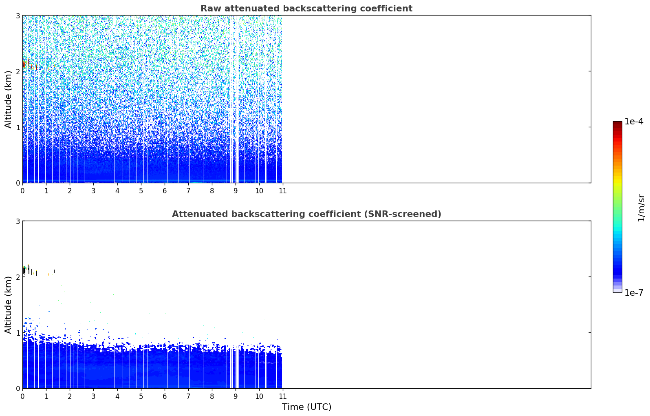The image size is (650, 416).
Task: Click the '1e-7' colorbar minimum label
Action: click(634, 292)
